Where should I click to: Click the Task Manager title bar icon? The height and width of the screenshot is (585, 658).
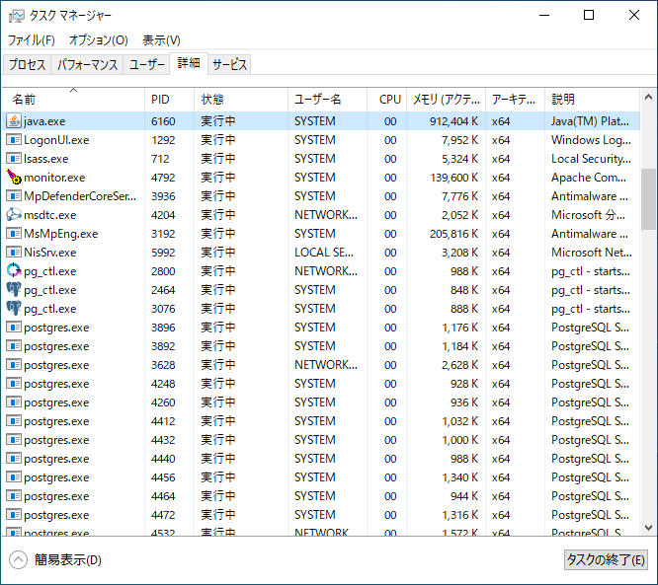[x=17, y=16]
